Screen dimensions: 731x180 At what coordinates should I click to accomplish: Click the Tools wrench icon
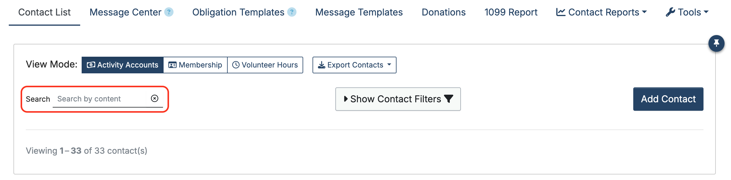[670, 12]
